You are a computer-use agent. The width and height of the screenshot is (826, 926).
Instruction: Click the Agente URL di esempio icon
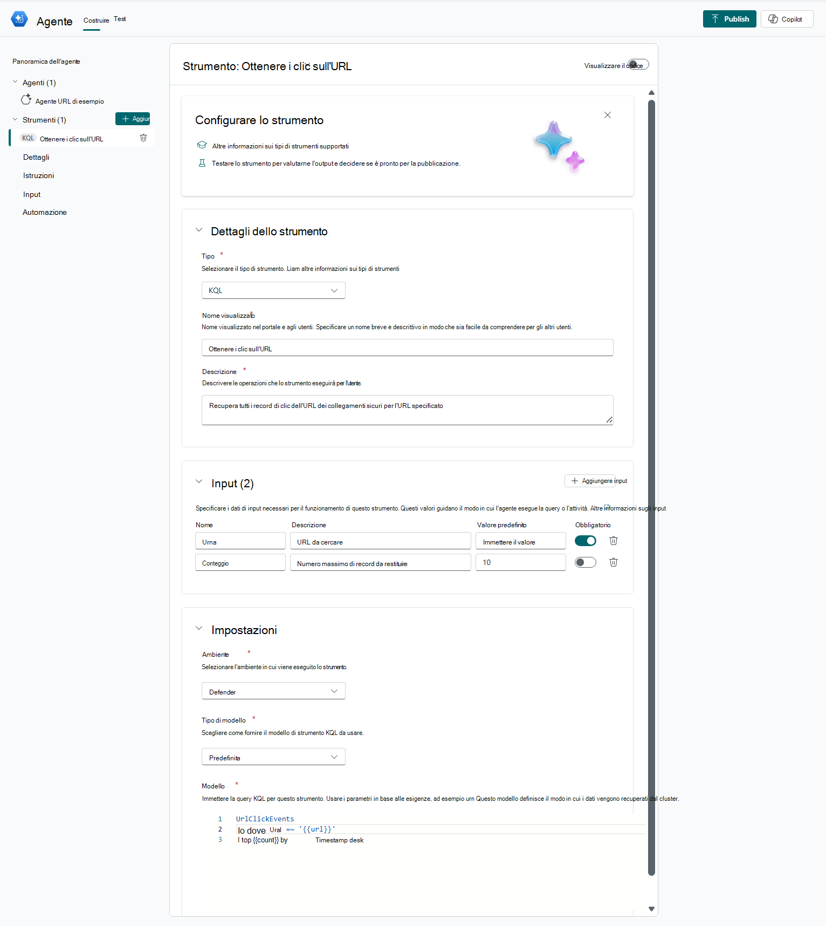(x=26, y=100)
